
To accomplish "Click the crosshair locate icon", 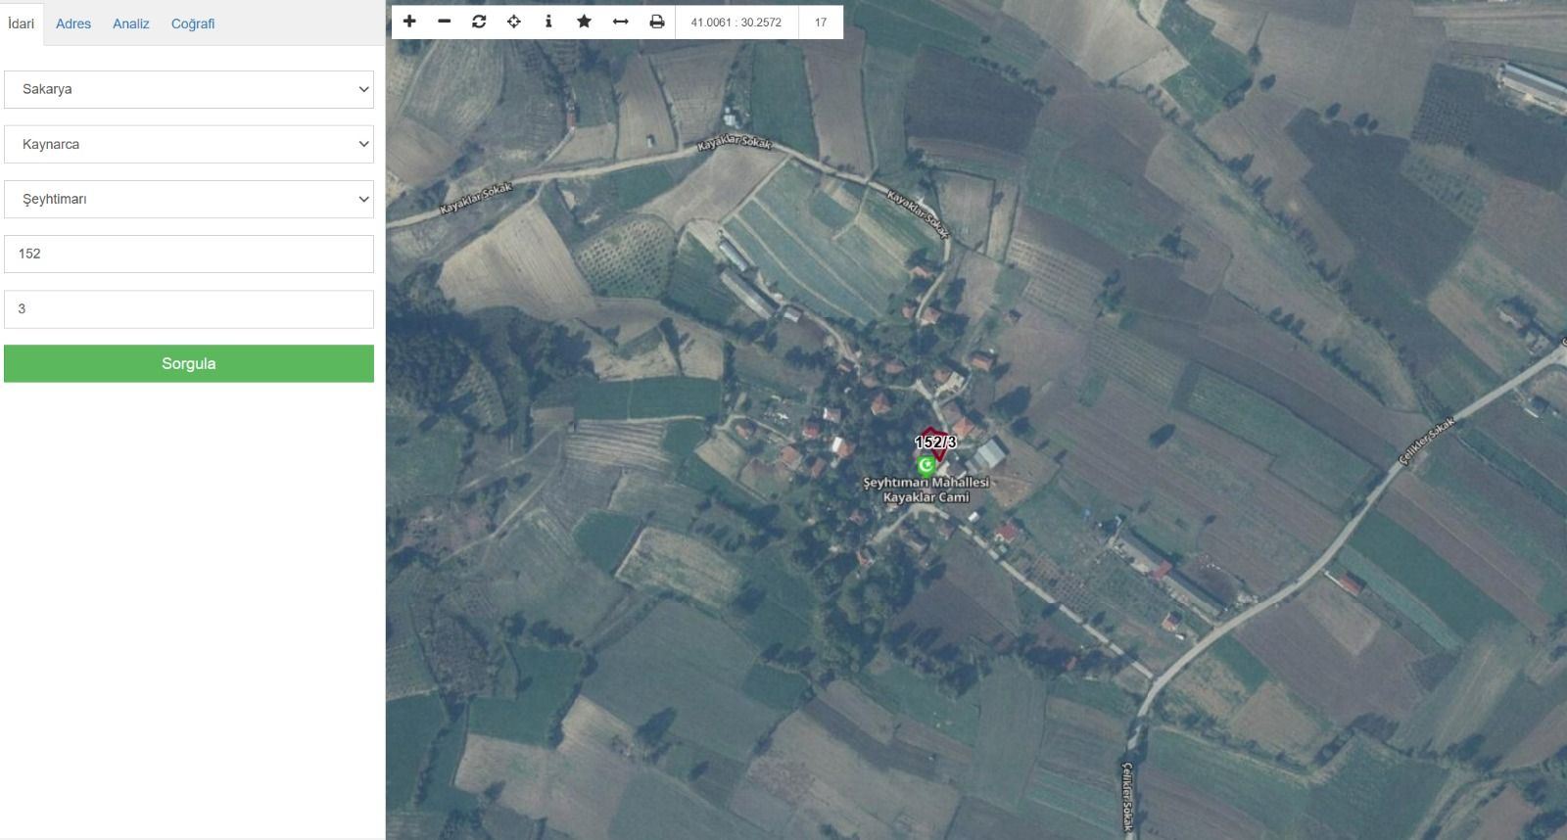I will 513,22.
